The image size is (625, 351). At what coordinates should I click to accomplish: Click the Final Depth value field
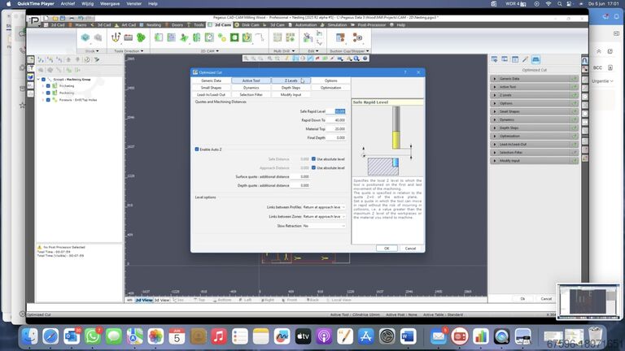[x=336, y=137]
